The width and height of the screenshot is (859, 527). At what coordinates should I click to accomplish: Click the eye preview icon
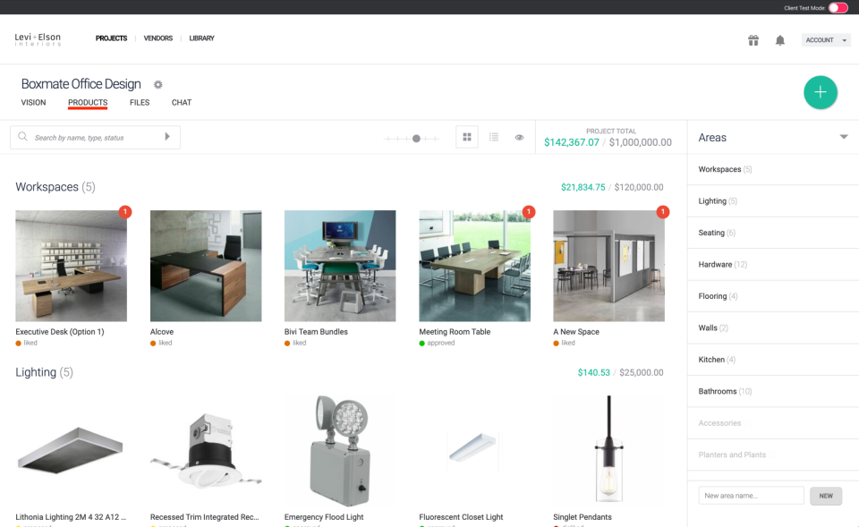point(519,137)
